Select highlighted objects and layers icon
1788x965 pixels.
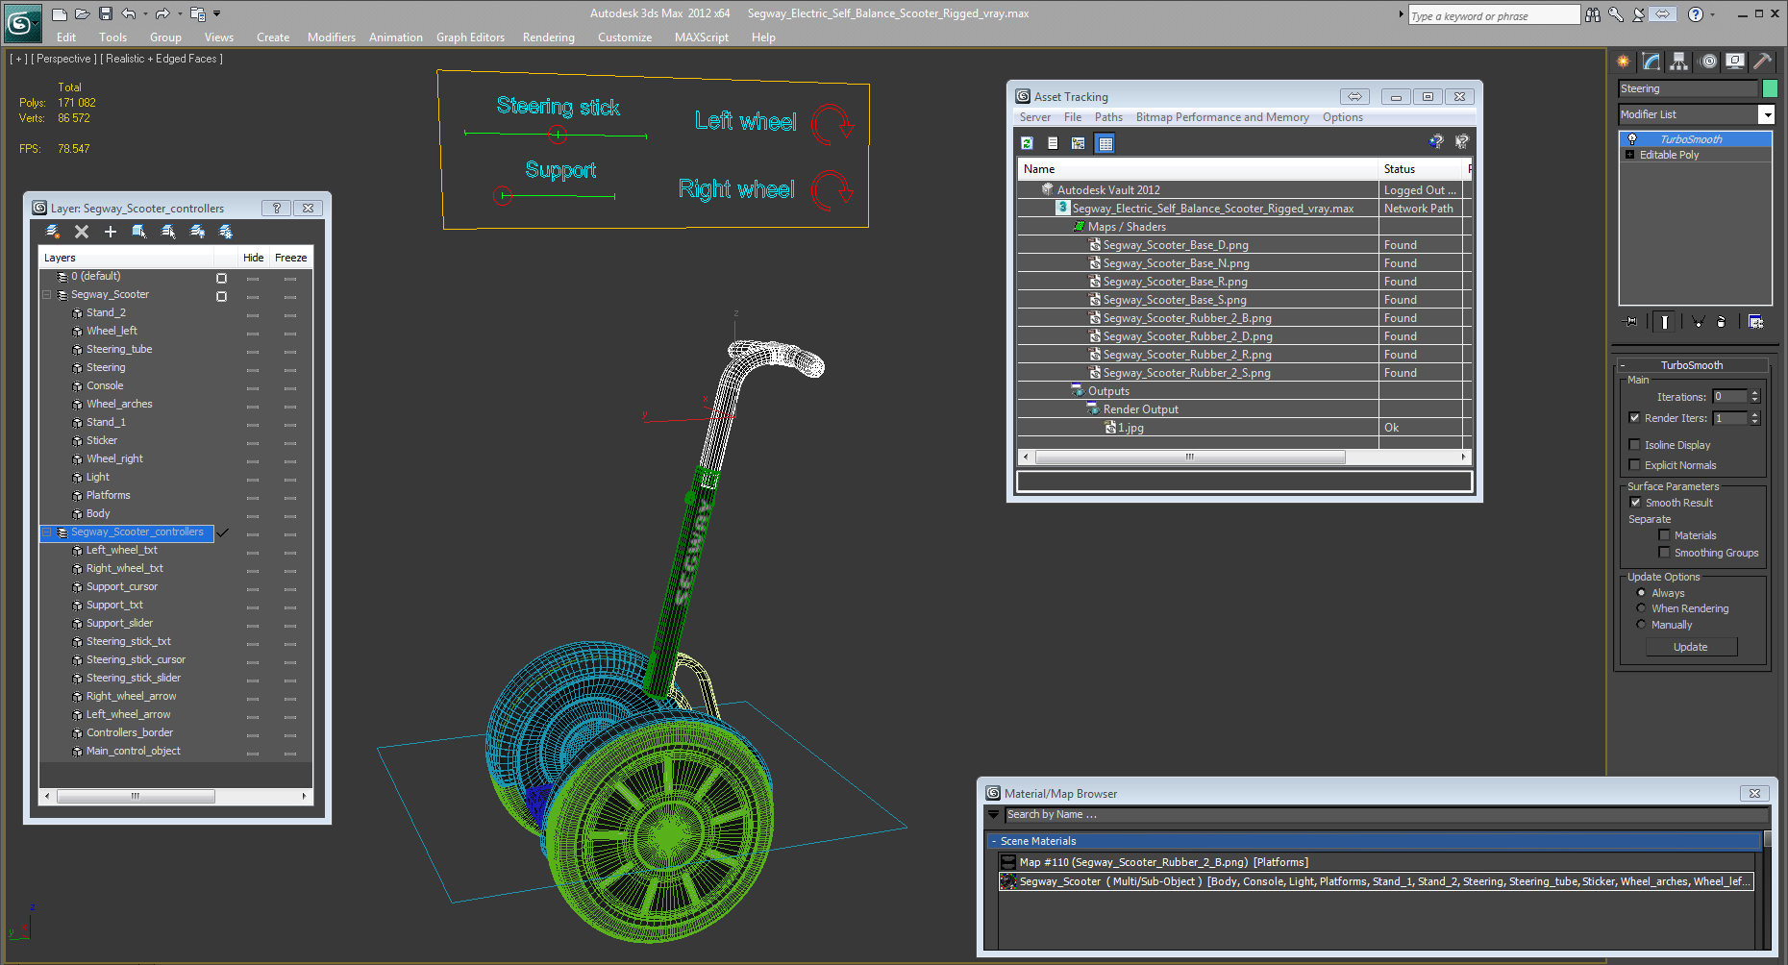[x=139, y=232]
